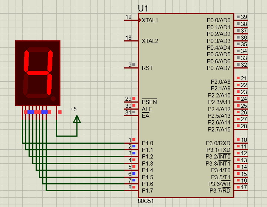Click the "P1.3" pin label
The height and width of the screenshot is (207, 267).
148,163
